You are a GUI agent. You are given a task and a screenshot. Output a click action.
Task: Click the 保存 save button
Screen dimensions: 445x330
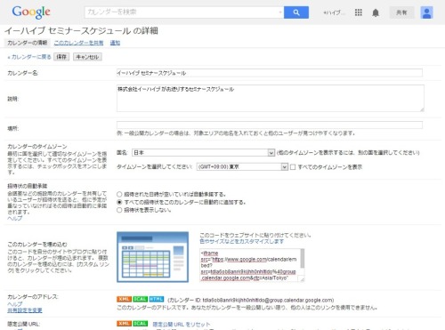tap(61, 57)
